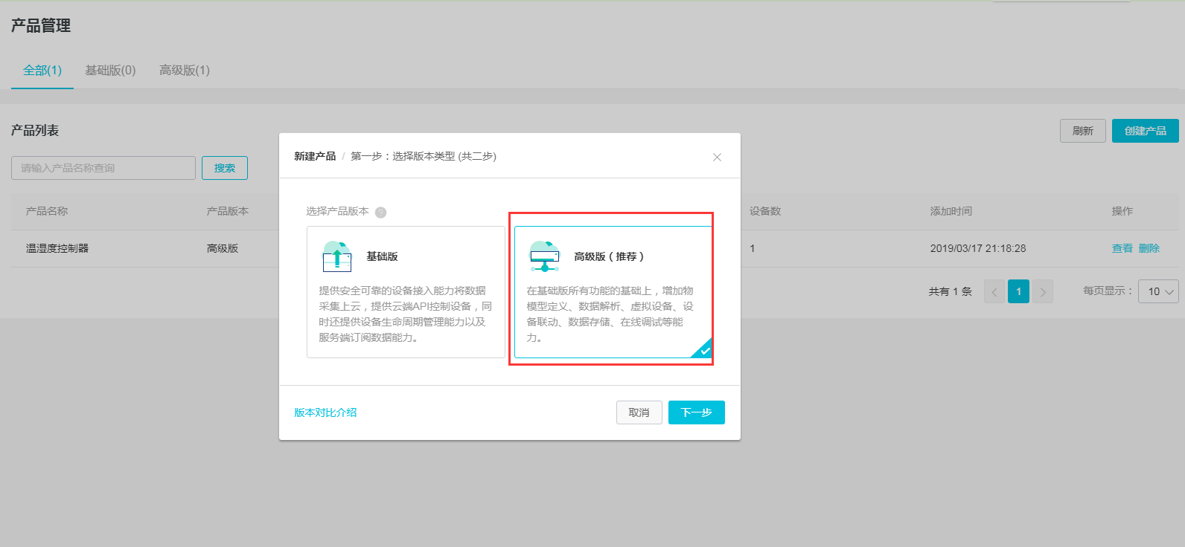
Task: Click the 新建产品 dialog title text
Action: point(315,156)
